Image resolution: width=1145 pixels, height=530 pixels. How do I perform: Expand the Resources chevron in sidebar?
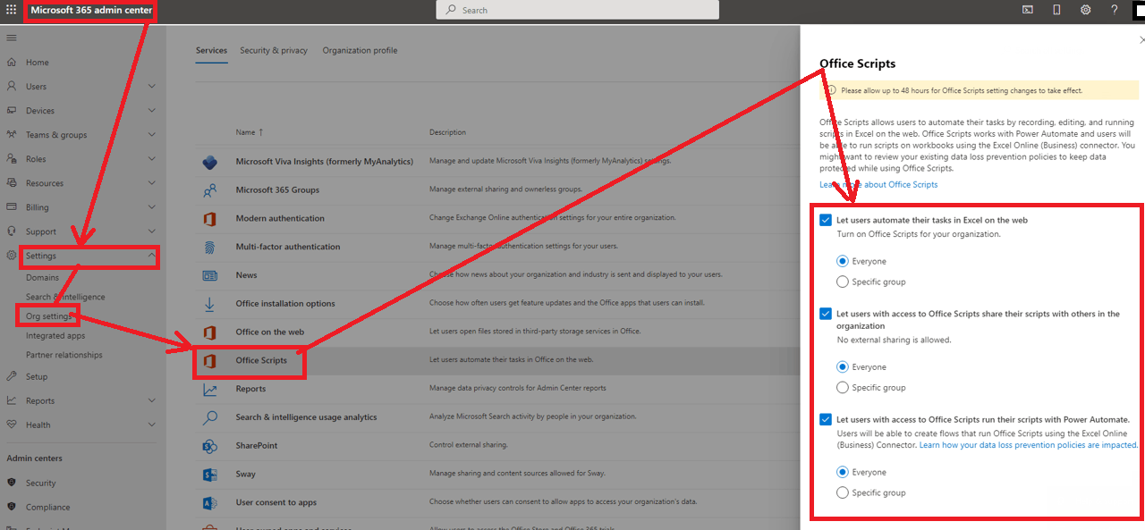pyautogui.click(x=151, y=183)
